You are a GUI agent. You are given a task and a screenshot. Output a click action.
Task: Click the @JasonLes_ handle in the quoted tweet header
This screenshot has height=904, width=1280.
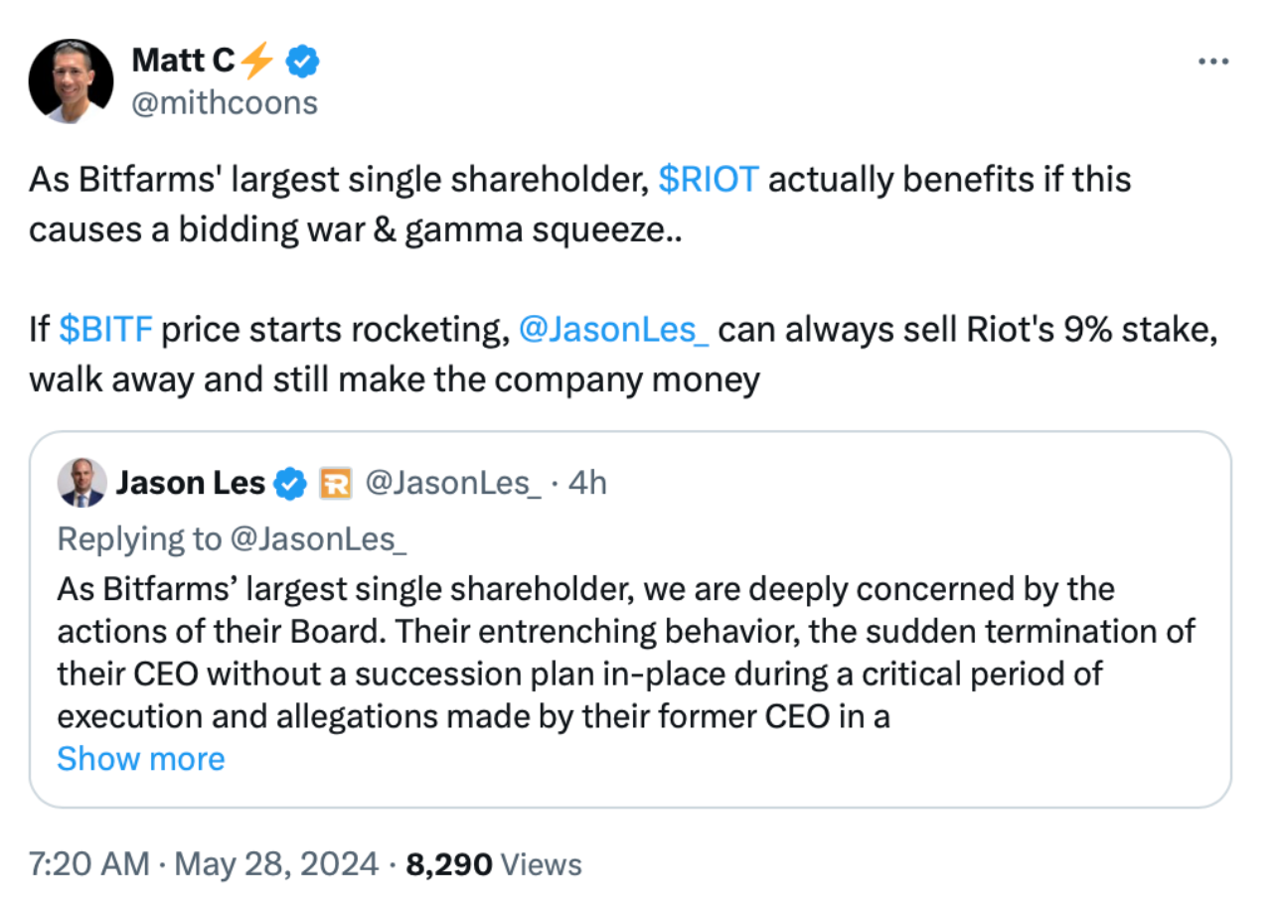click(453, 484)
